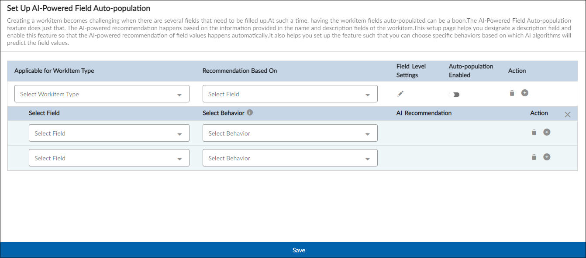The height and width of the screenshot is (258, 586).
Task: Add a row after second field behavior row
Action: tap(547, 157)
